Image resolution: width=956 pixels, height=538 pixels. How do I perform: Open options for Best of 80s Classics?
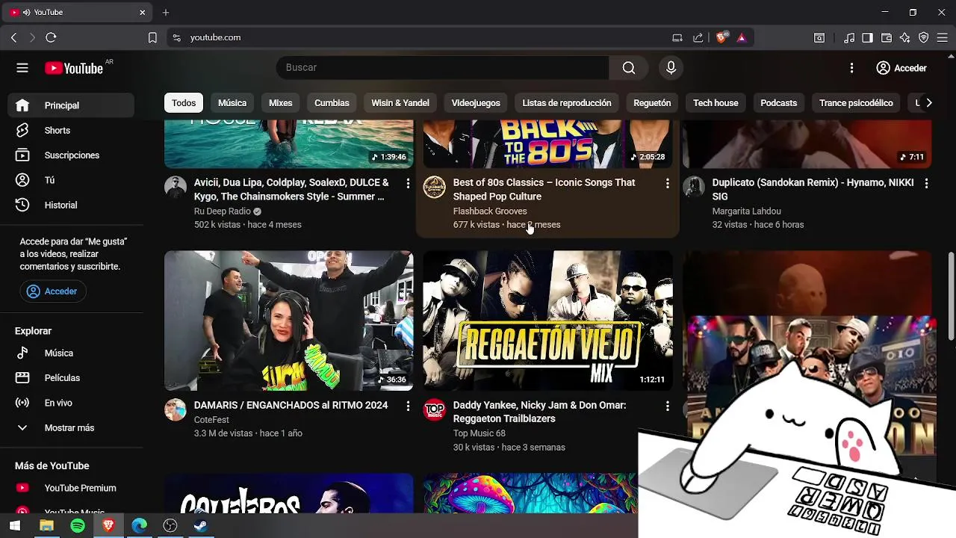667,183
